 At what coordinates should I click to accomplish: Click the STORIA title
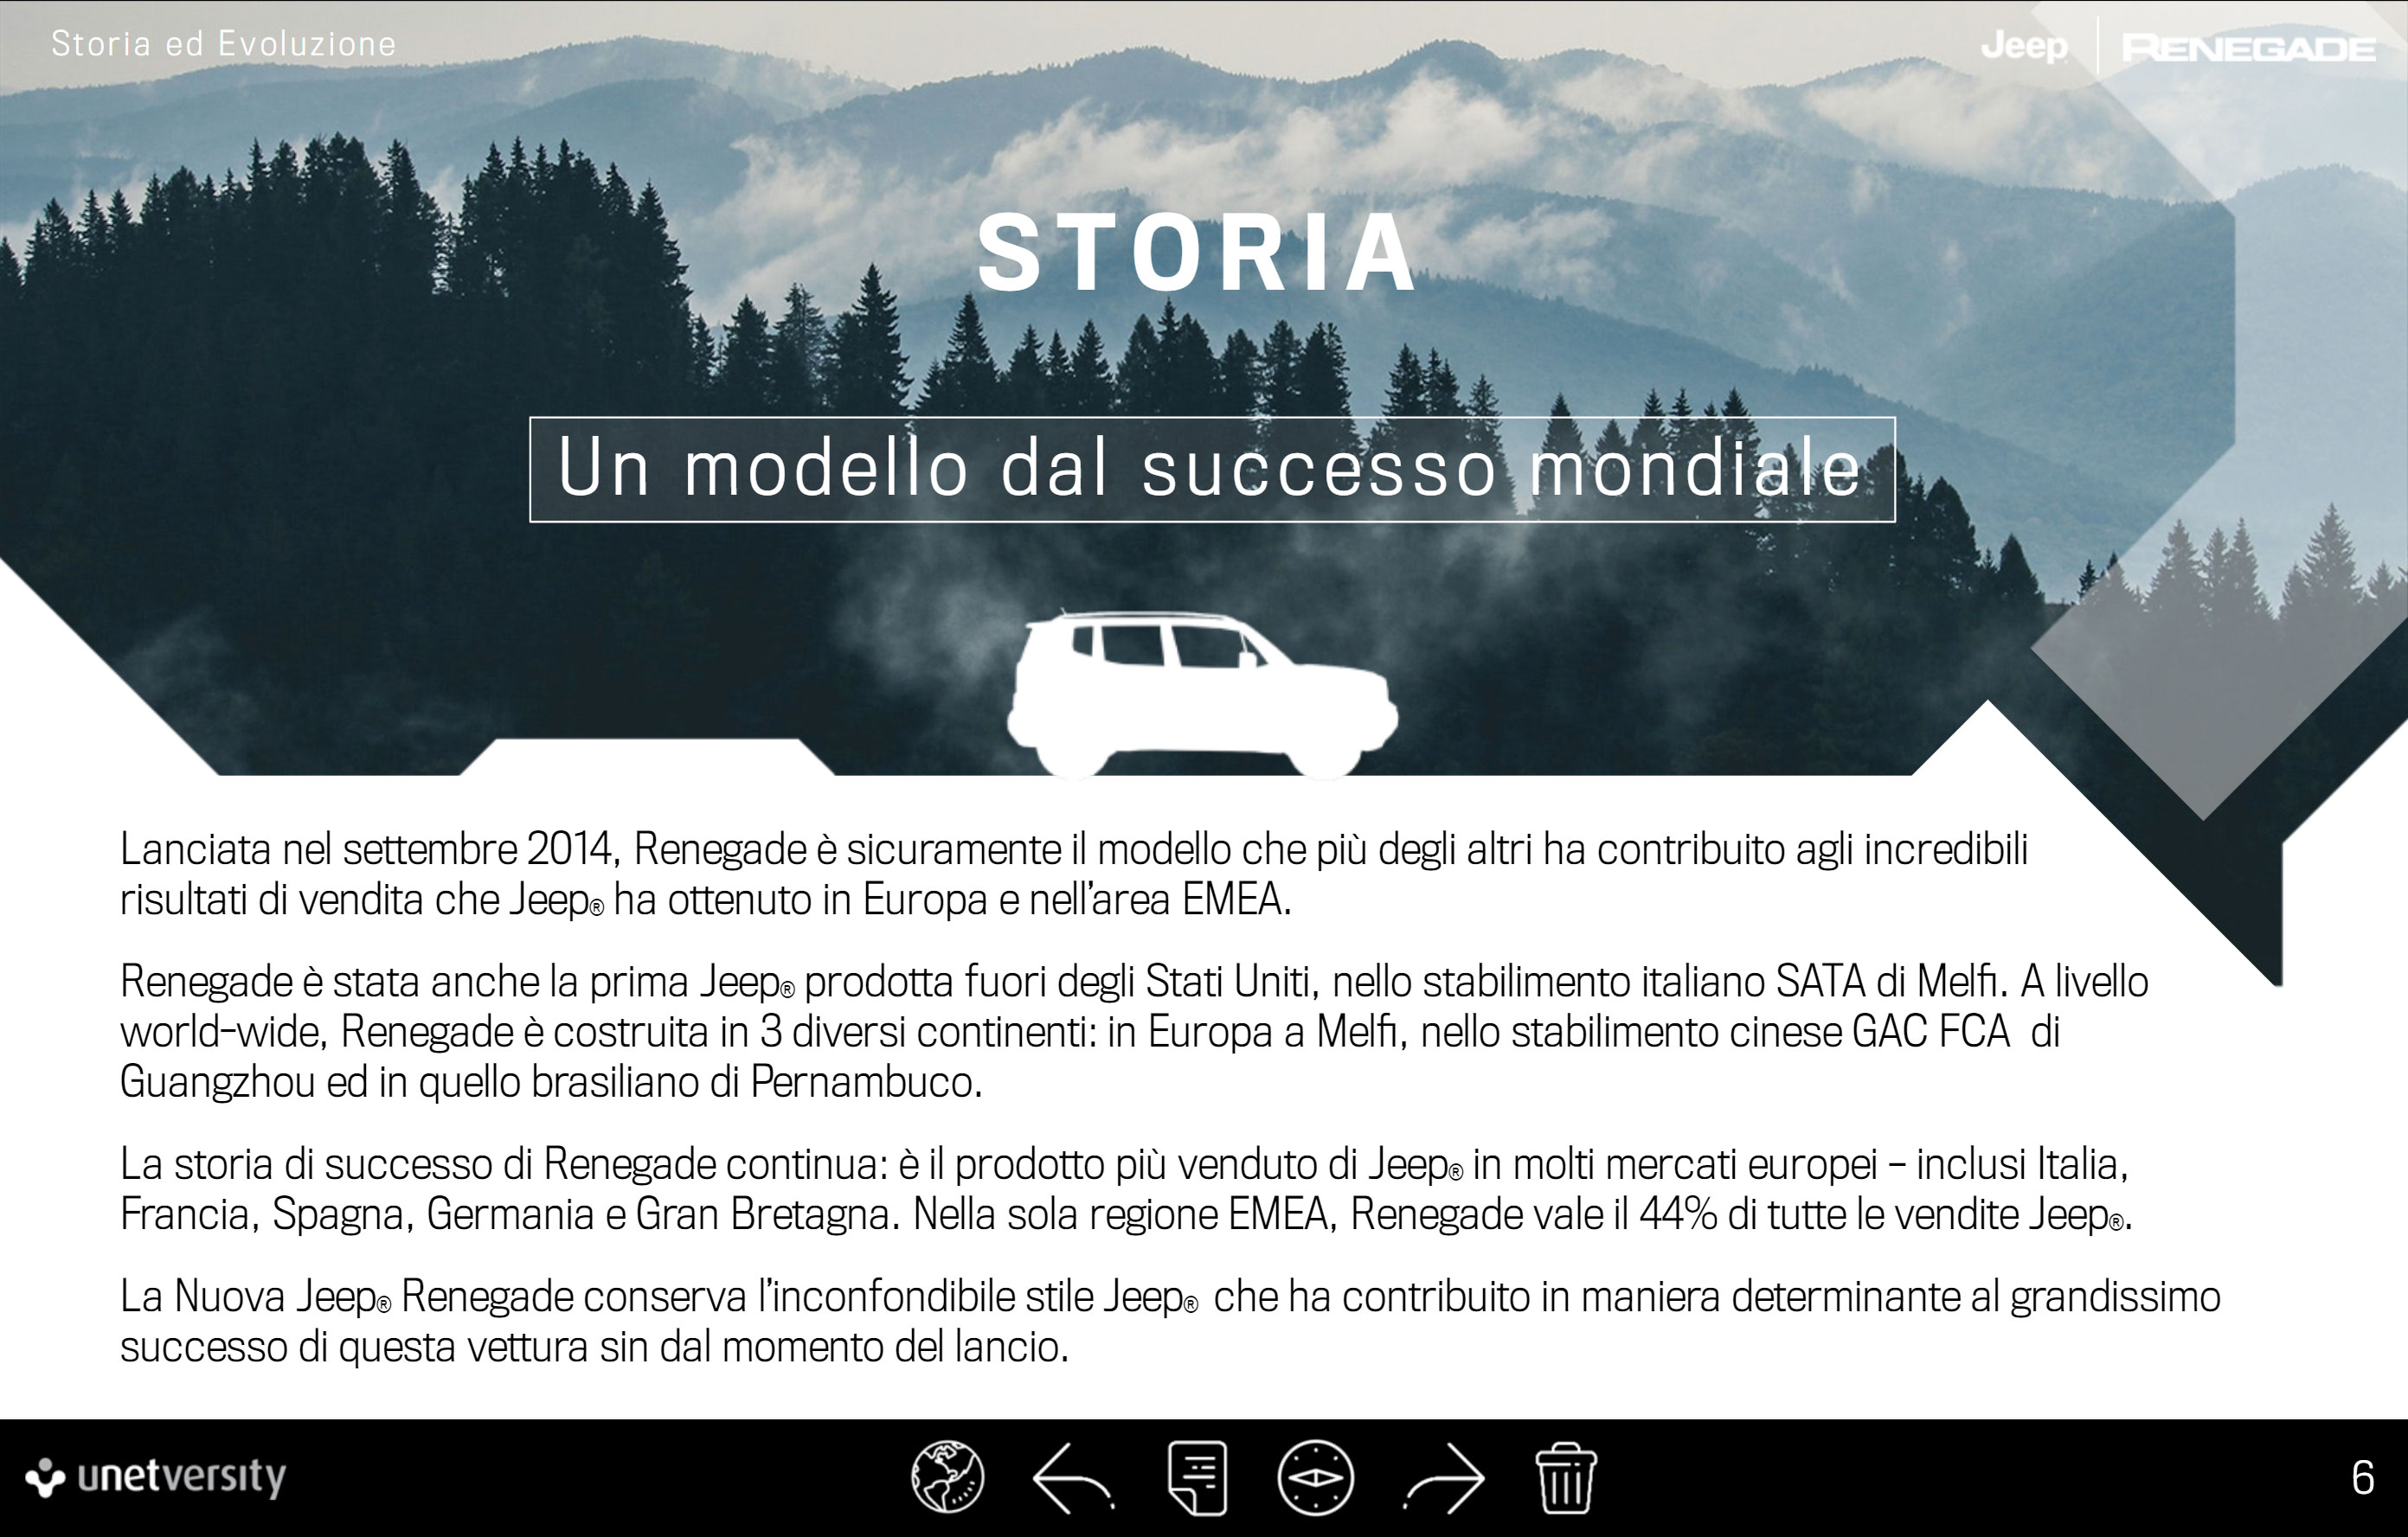[x=1197, y=253]
